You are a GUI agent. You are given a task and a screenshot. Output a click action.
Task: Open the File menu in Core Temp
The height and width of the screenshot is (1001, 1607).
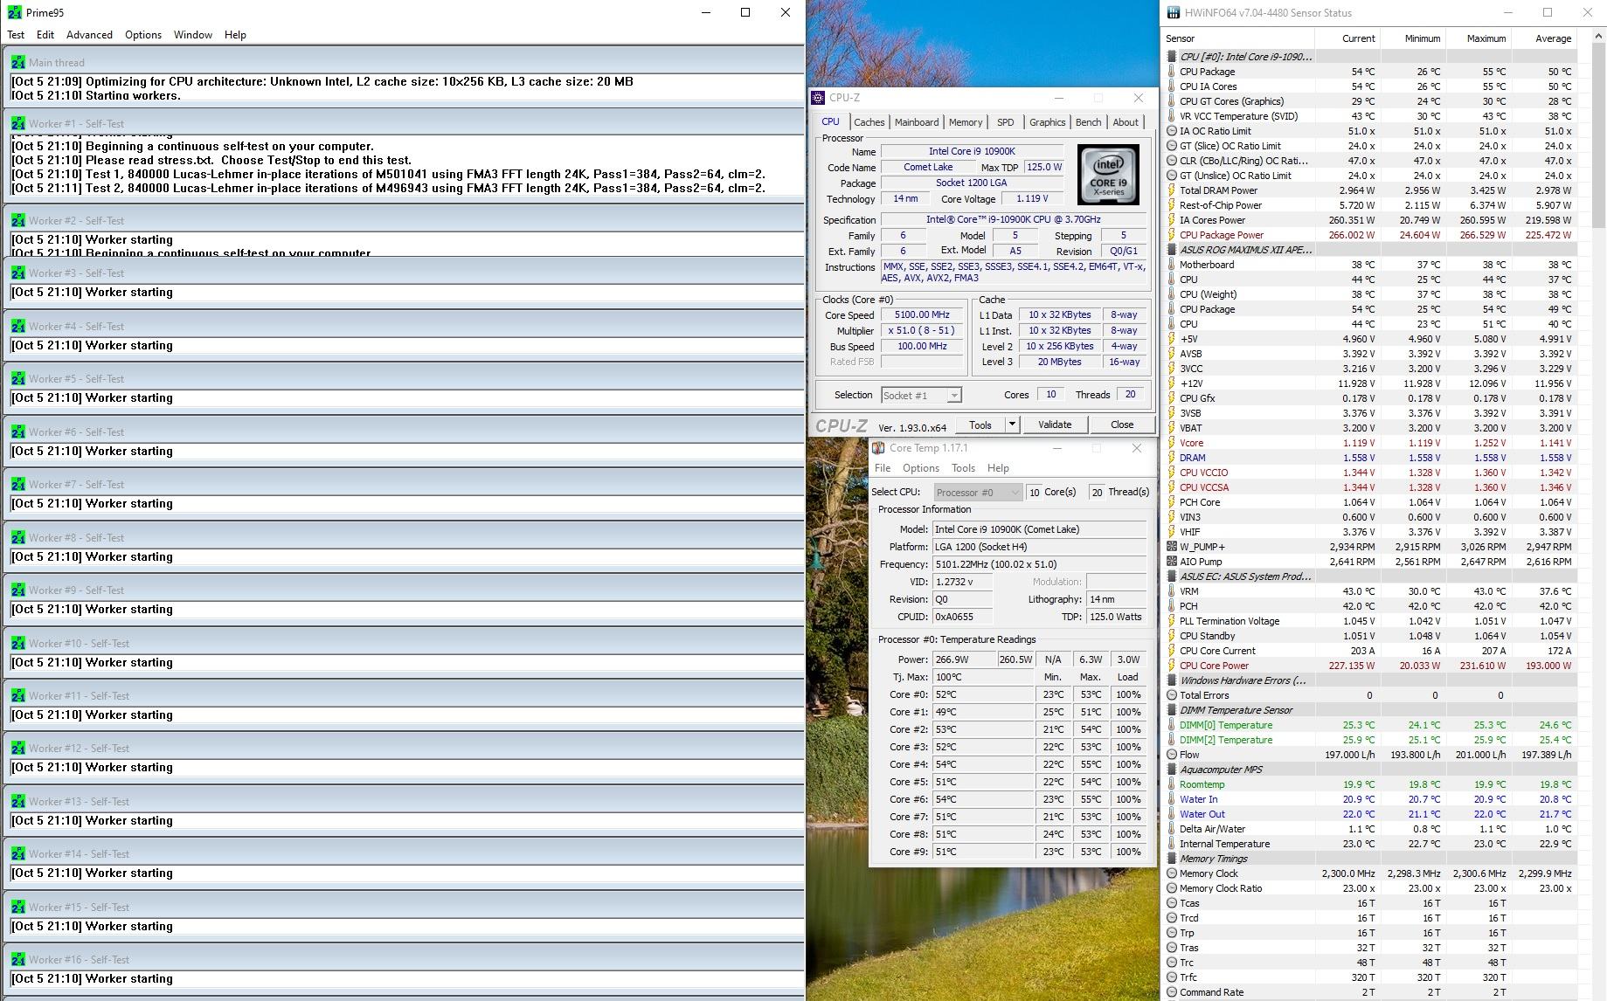883,468
